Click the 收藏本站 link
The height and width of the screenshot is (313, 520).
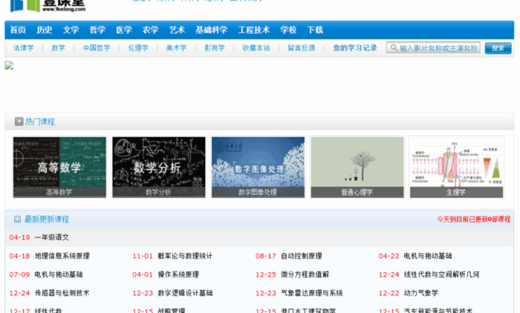click(x=256, y=48)
